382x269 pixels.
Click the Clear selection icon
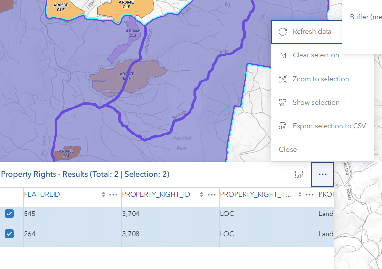[282, 55]
